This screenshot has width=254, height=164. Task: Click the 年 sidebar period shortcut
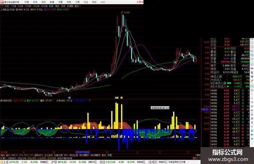(252, 139)
